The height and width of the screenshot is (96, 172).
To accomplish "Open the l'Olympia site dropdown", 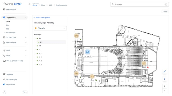I will (50, 28).
